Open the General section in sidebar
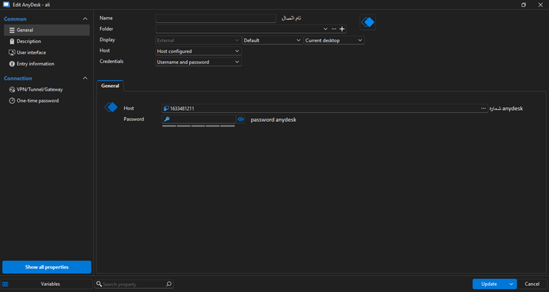 tap(46, 30)
